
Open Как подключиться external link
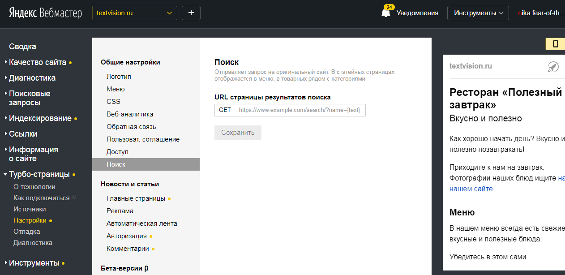[42, 198]
